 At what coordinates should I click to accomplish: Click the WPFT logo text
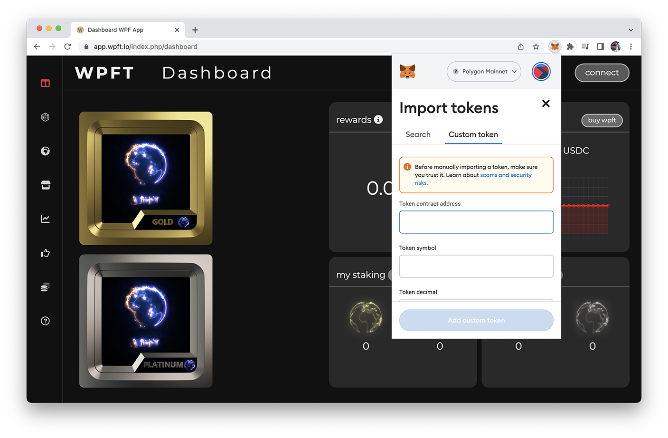point(104,73)
